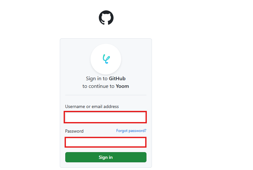This screenshot has width=253, height=170.
Task: Click the bold GitHub text in heading
Action: click(117, 78)
